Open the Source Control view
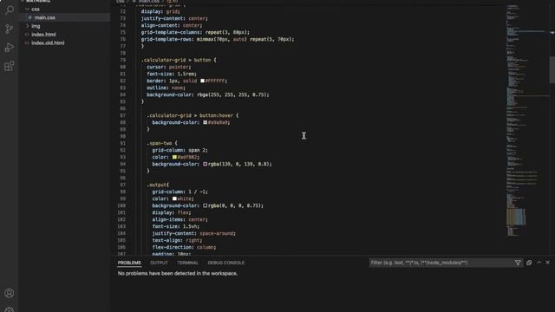 [x=10, y=29]
